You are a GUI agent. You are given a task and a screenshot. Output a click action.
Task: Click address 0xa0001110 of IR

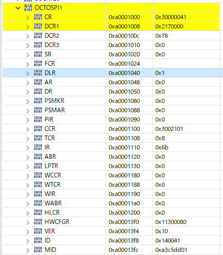[124, 147]
